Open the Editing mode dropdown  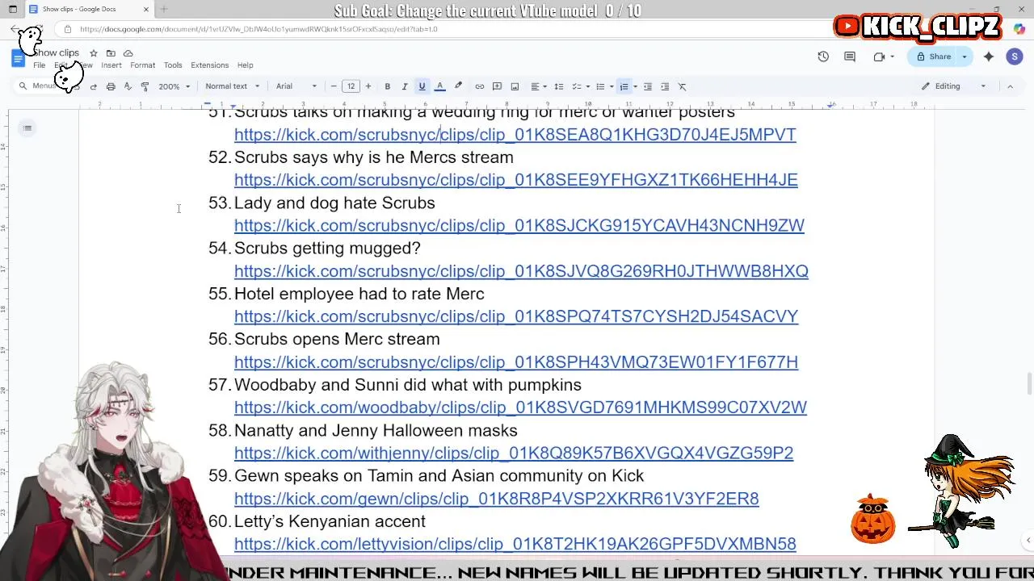coord(954,86)
